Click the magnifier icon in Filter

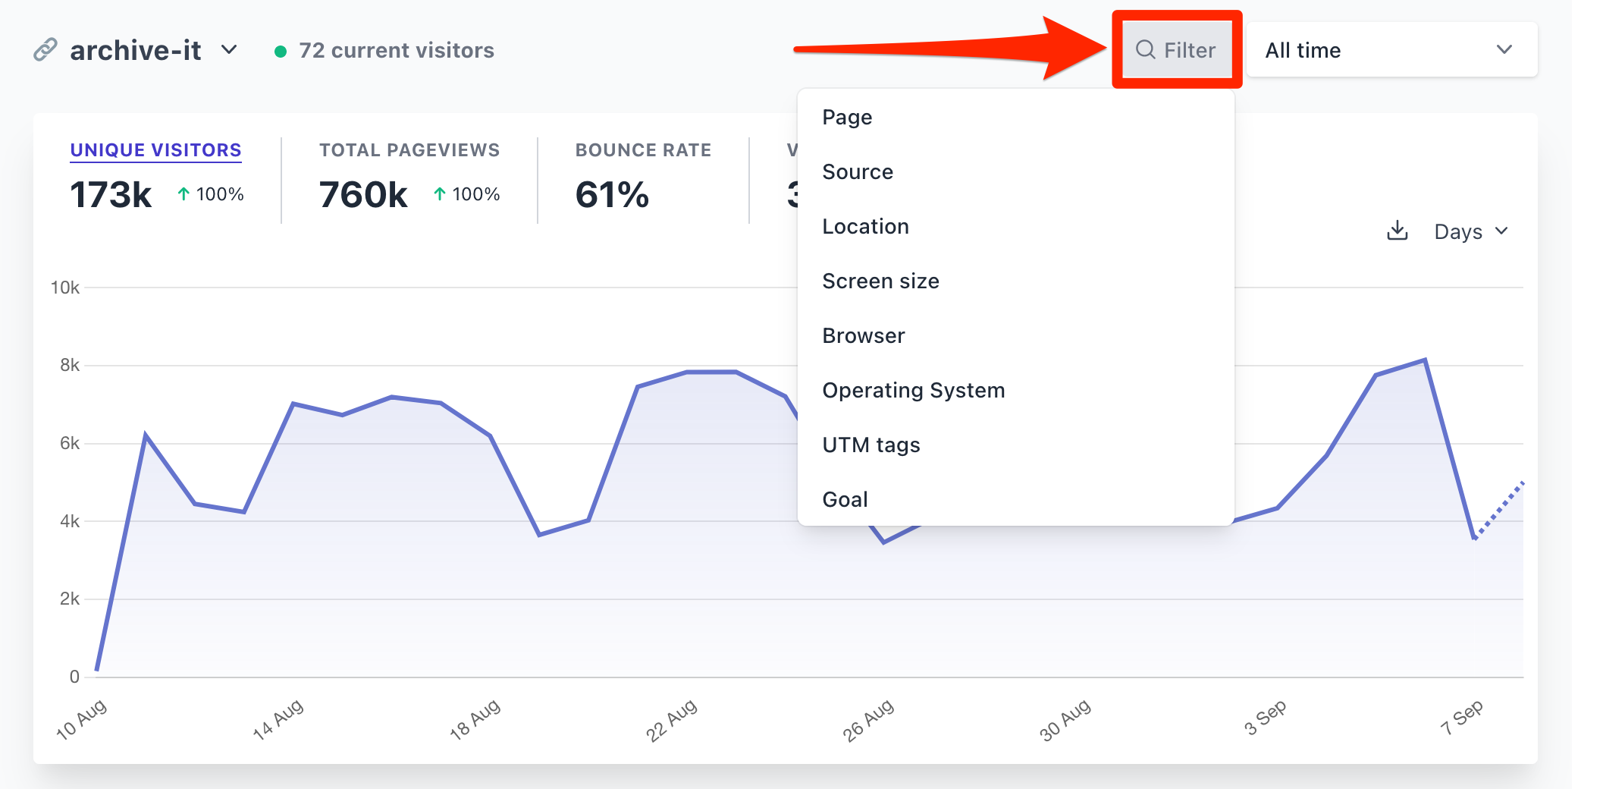[x=1145, y=50]
